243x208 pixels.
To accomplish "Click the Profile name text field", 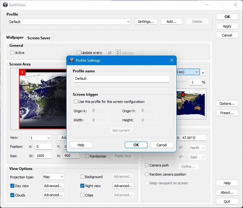I will point(121,79).
